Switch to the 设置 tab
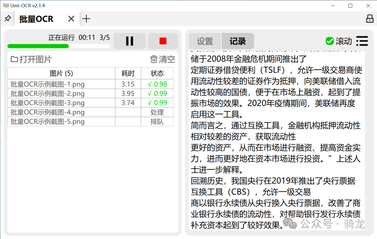The image size is (377, 239). pos(205,41)
